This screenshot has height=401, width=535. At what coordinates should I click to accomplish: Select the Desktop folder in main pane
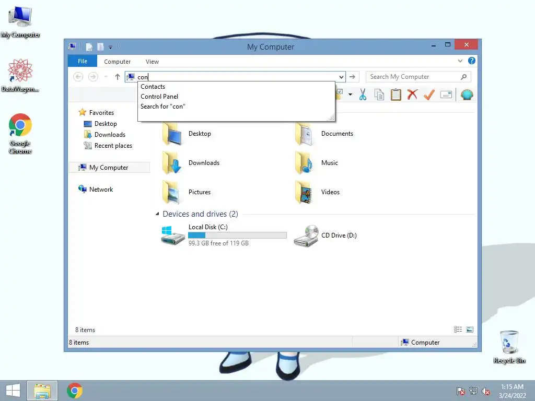coord(187,134)
